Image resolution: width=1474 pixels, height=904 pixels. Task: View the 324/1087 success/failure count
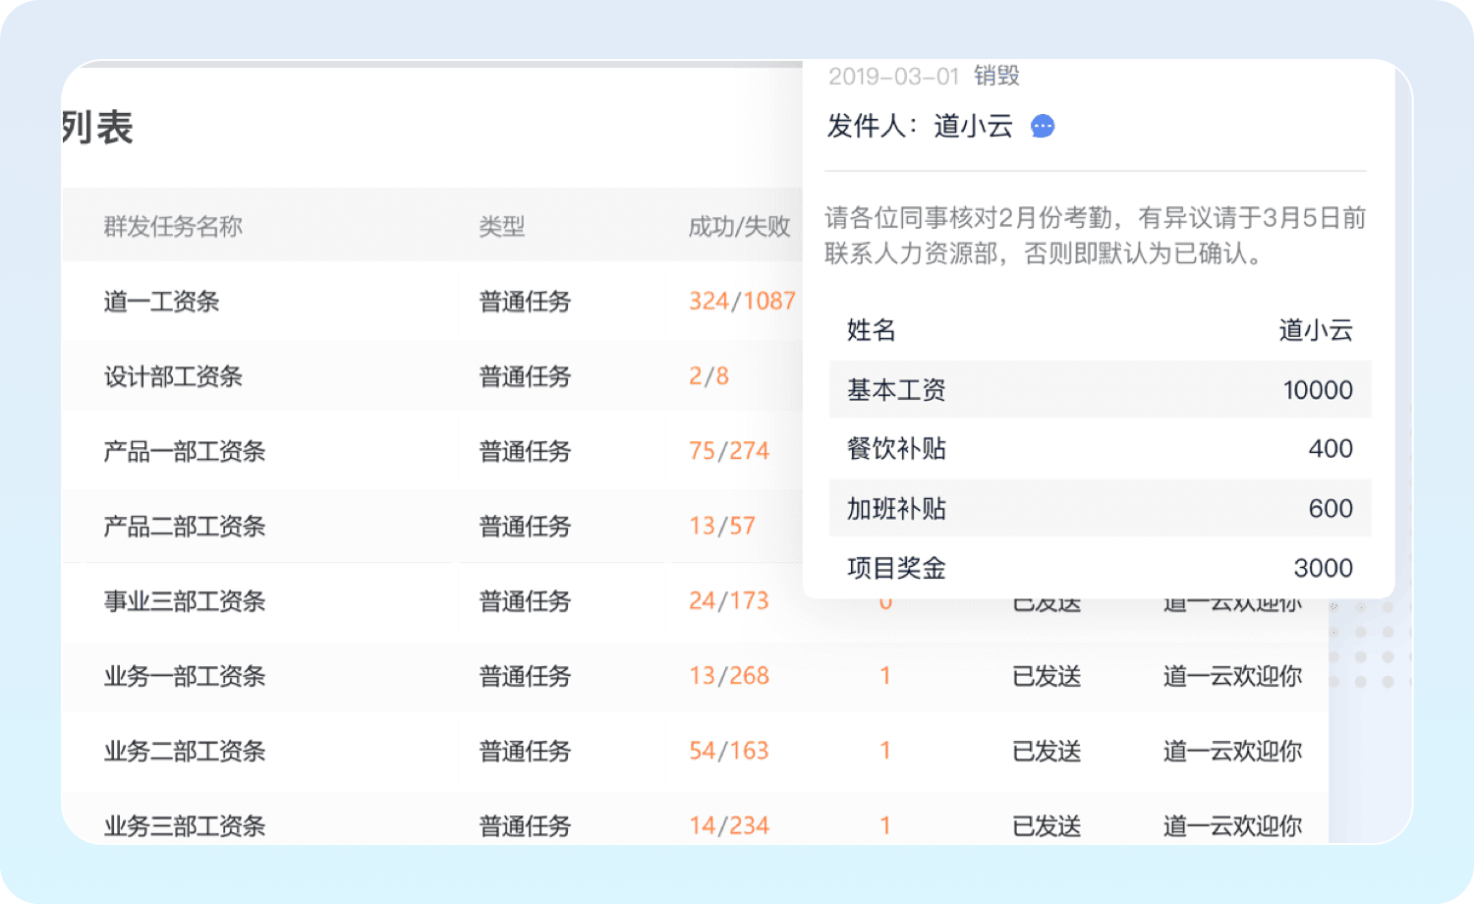click(x=742, y=301)
